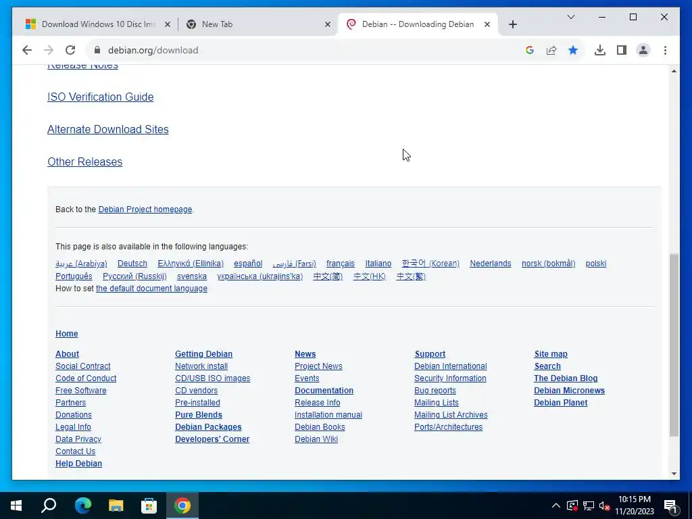The height and width of the screenshot is (519, 692).
Task: Open the Debian Wiki link
Action: click(316, 439)
